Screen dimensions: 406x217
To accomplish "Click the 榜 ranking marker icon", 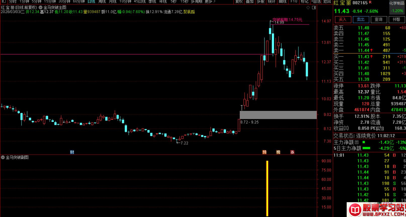I will [x=278, y=152].
